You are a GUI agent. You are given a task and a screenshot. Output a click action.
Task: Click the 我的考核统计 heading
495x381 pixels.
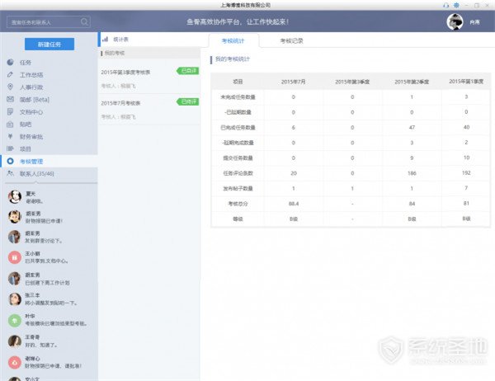tap(233, 59)
